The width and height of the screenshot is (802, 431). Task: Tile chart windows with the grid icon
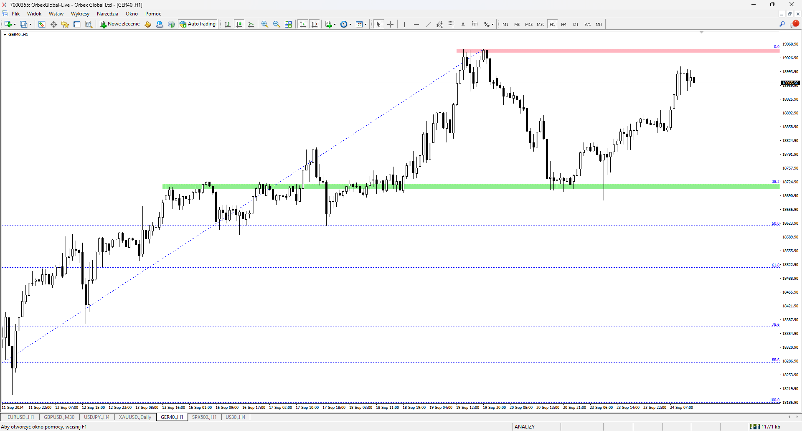pos(288,24)
